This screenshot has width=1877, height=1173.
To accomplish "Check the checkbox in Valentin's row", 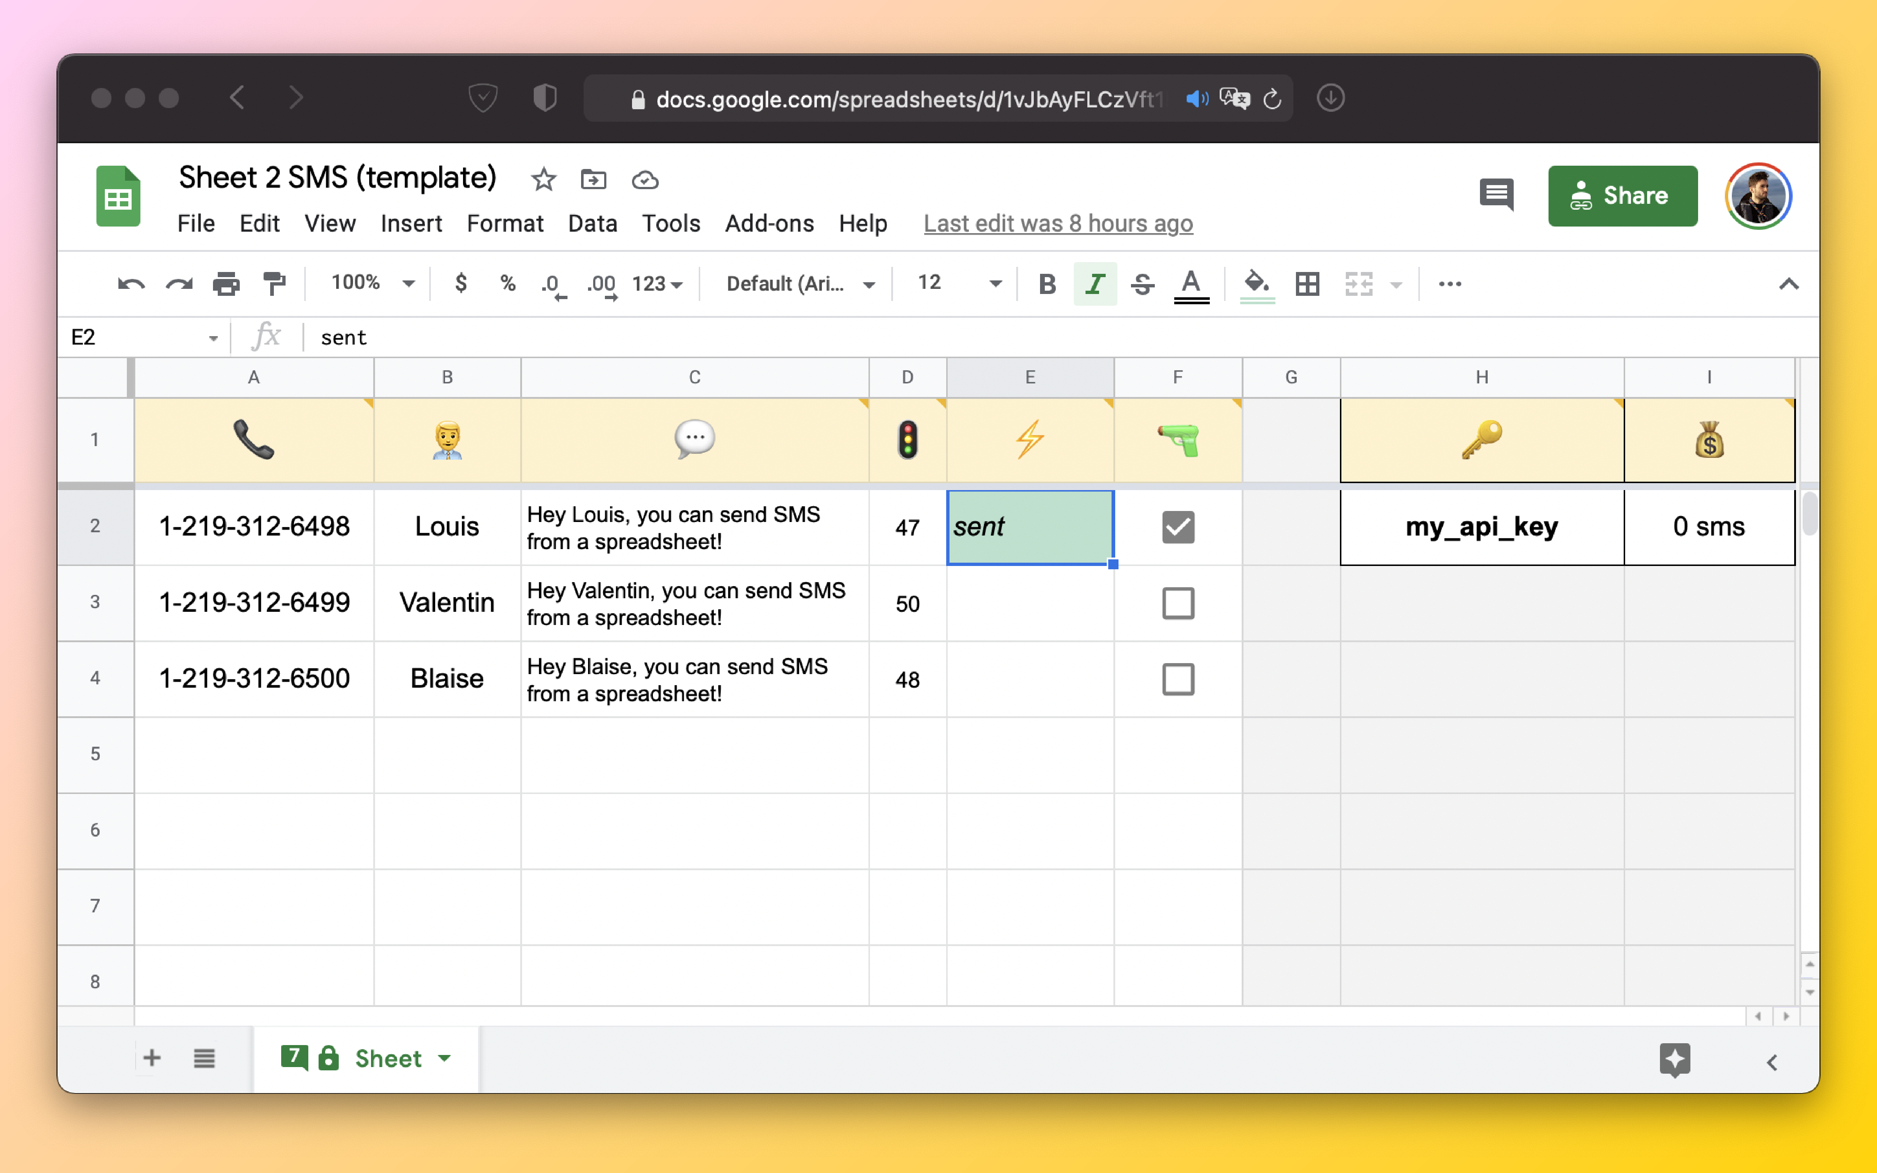I will (x=1178, y=603).
